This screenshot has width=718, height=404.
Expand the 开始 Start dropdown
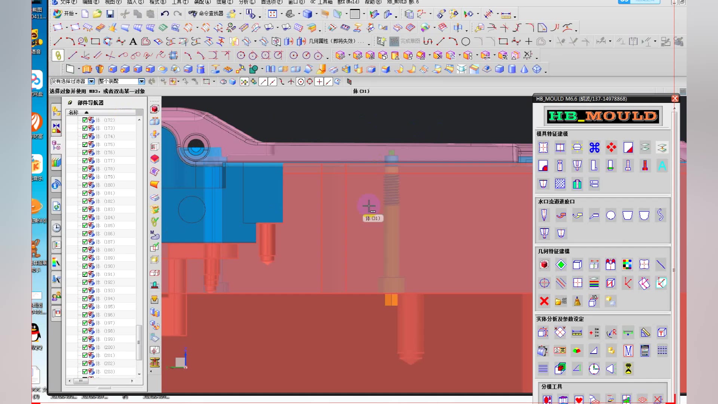[x=69, y=14]
